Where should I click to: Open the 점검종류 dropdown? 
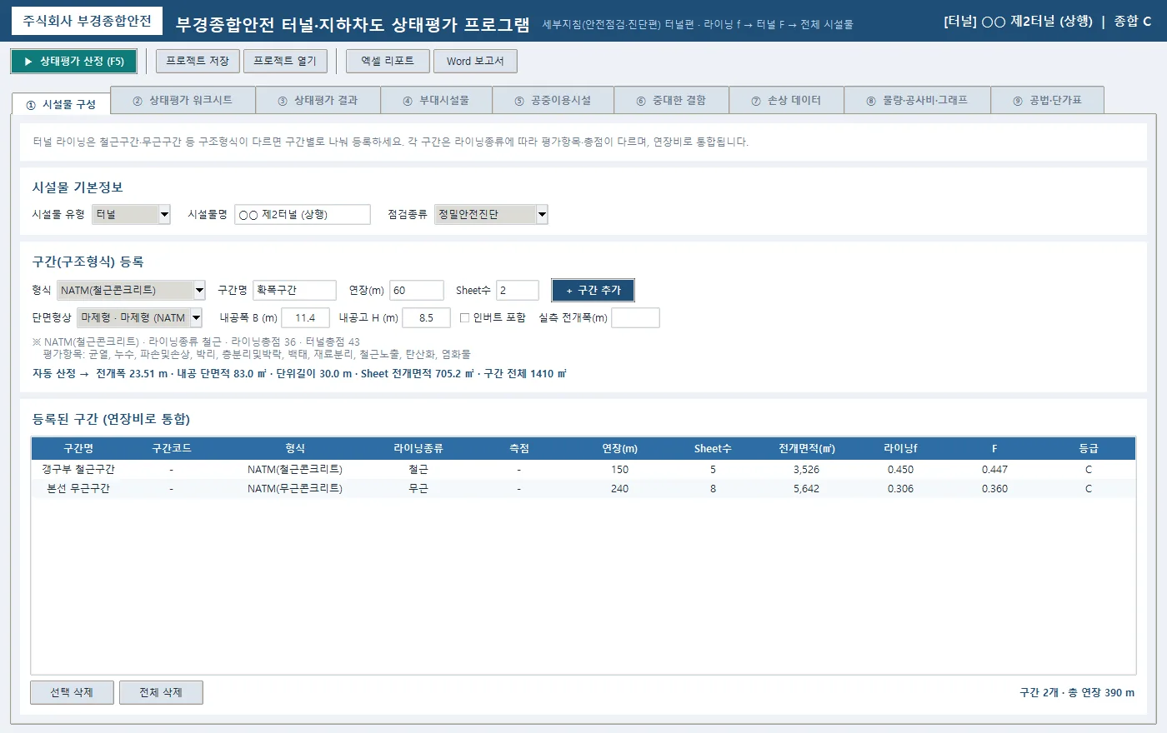pyautogui.click(x=491, y=215)
